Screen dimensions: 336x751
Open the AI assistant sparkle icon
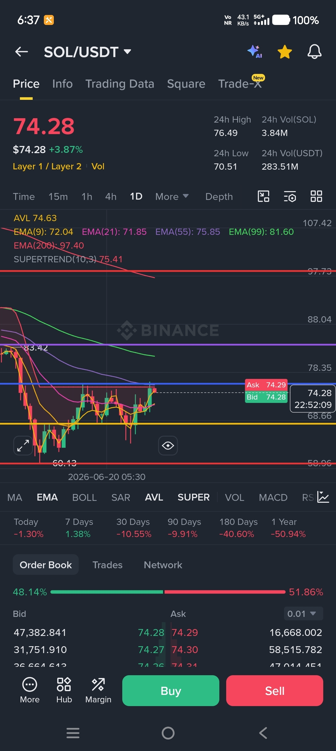[x=255, y=51]
